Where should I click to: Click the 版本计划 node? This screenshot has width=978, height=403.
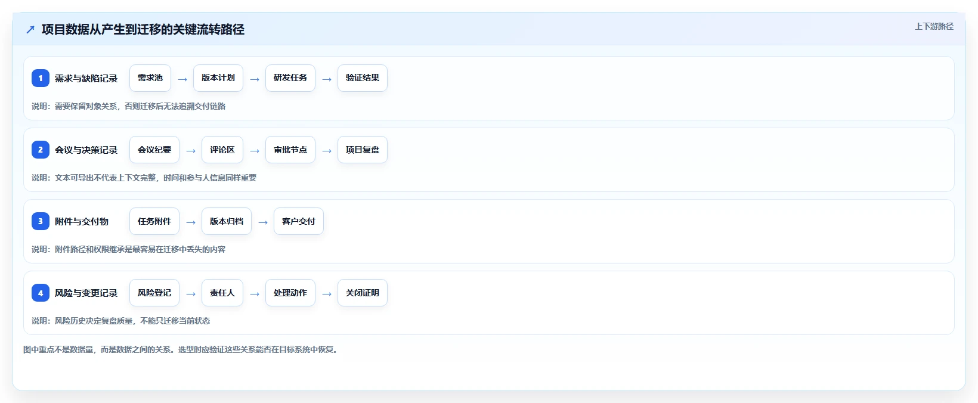(218, 78)
